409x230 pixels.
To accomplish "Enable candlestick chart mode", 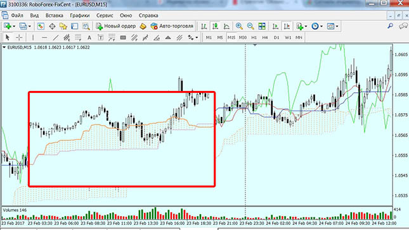I will pos(215,27).
